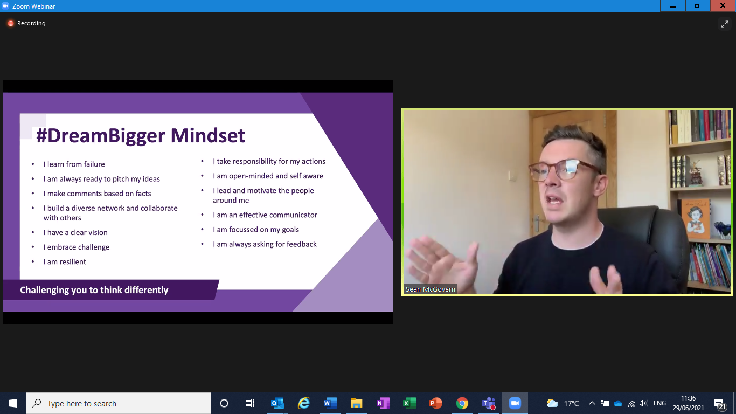736x414 pixels.
Task: Click the red Recording indicator
Action: (x=10, y=24)
